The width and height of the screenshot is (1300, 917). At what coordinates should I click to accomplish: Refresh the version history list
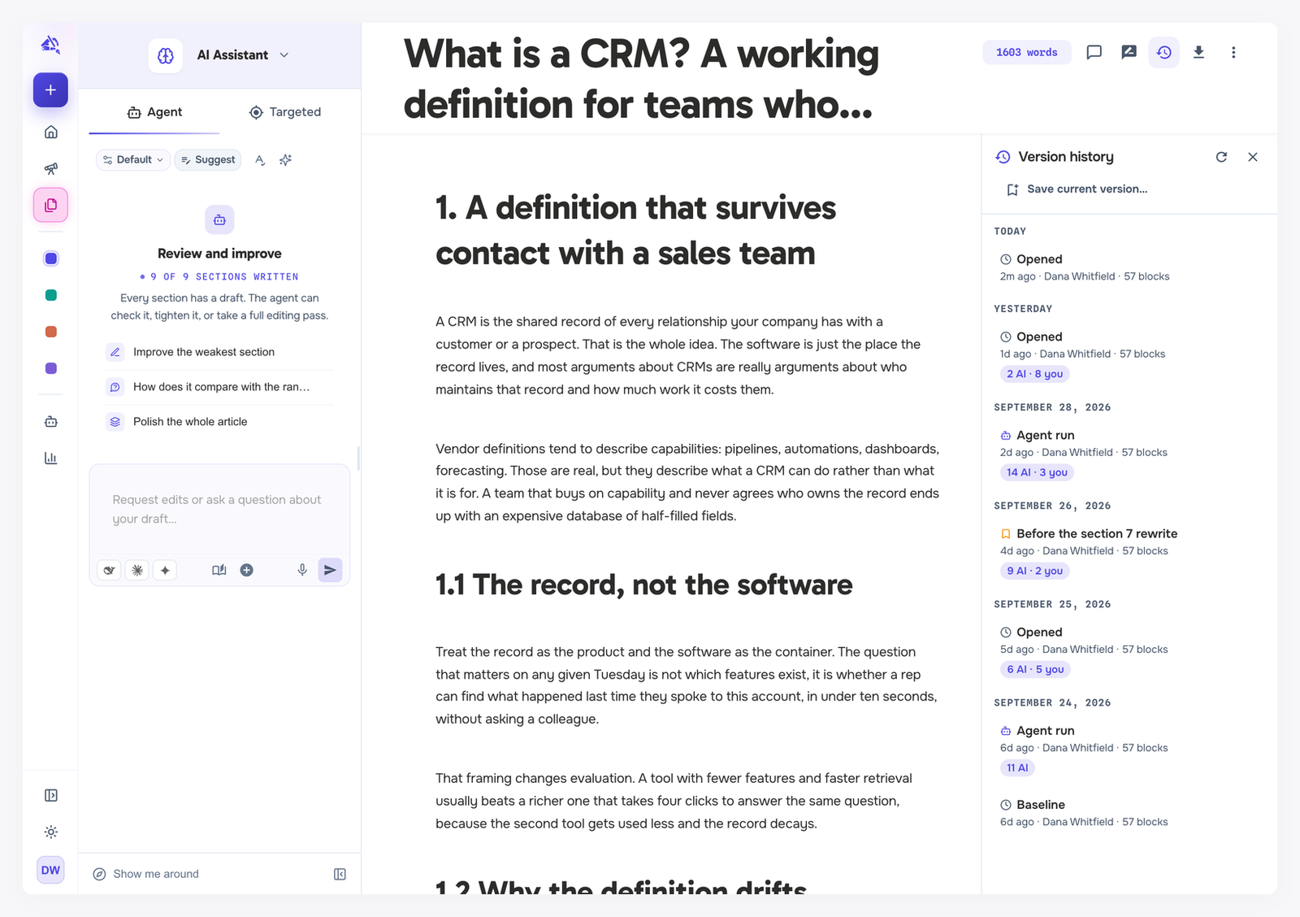(1221, 157)
